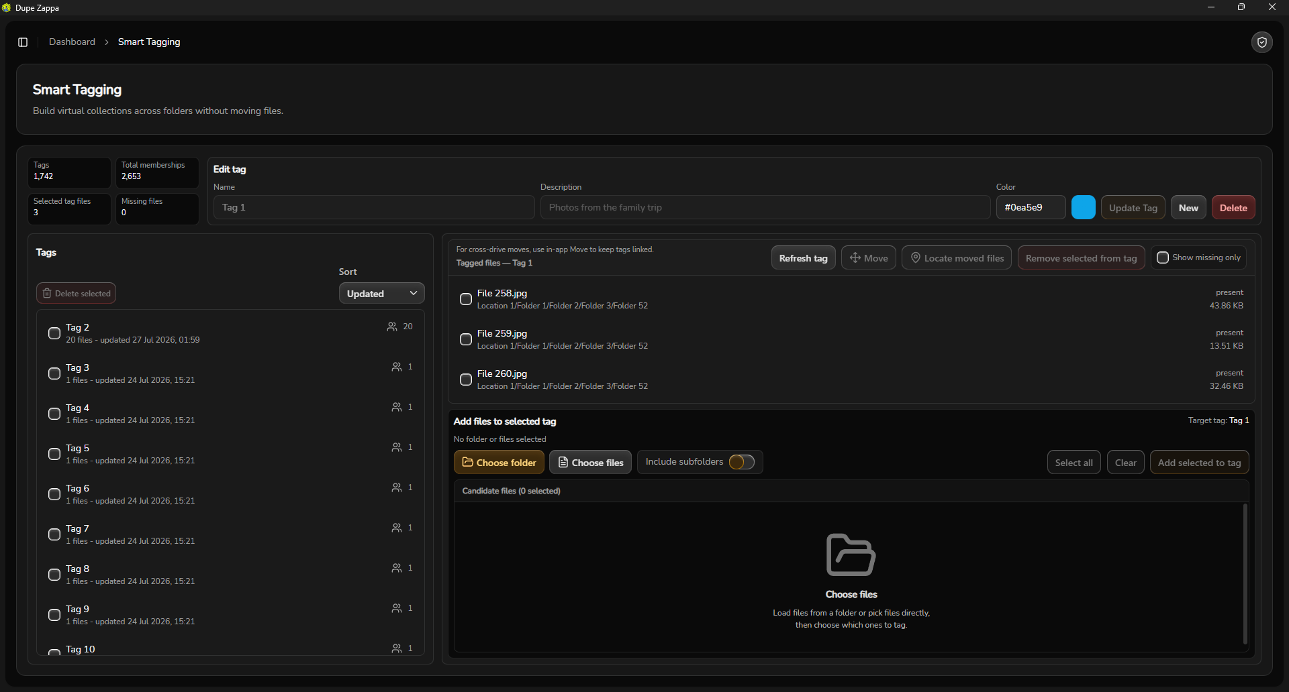1289x692 pixels.
Task: Click the Clear button
Action: pos(1125,463)
